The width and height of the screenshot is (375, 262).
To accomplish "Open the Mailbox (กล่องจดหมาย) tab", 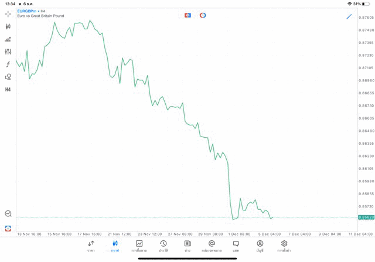I will point(212,246).
